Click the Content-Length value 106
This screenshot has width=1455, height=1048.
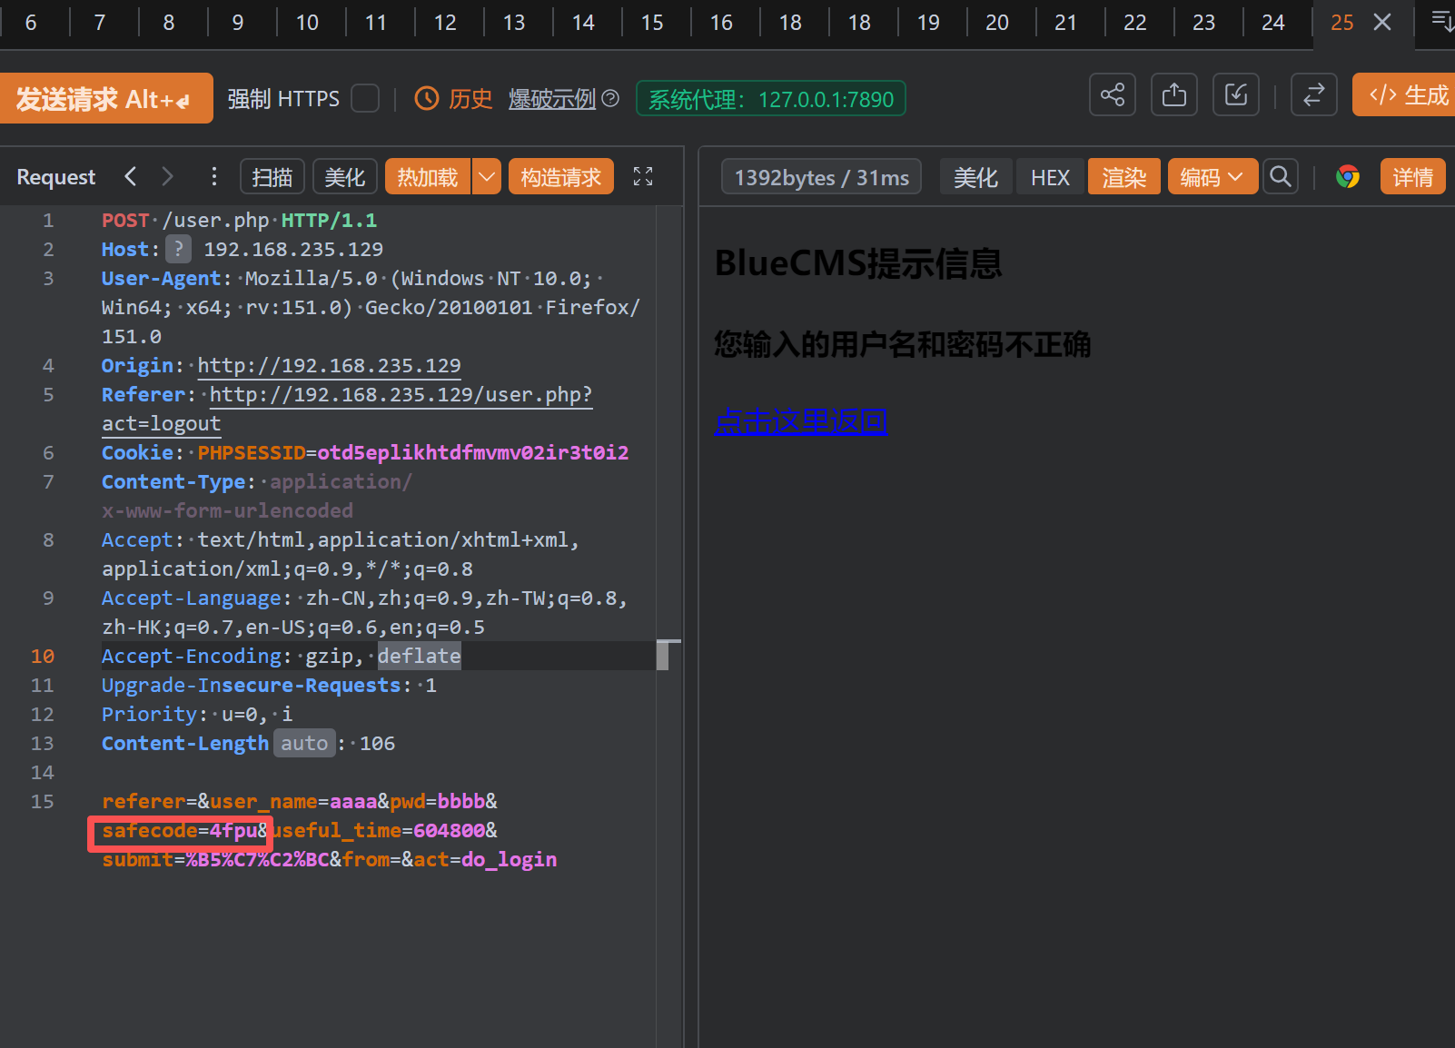378,743
